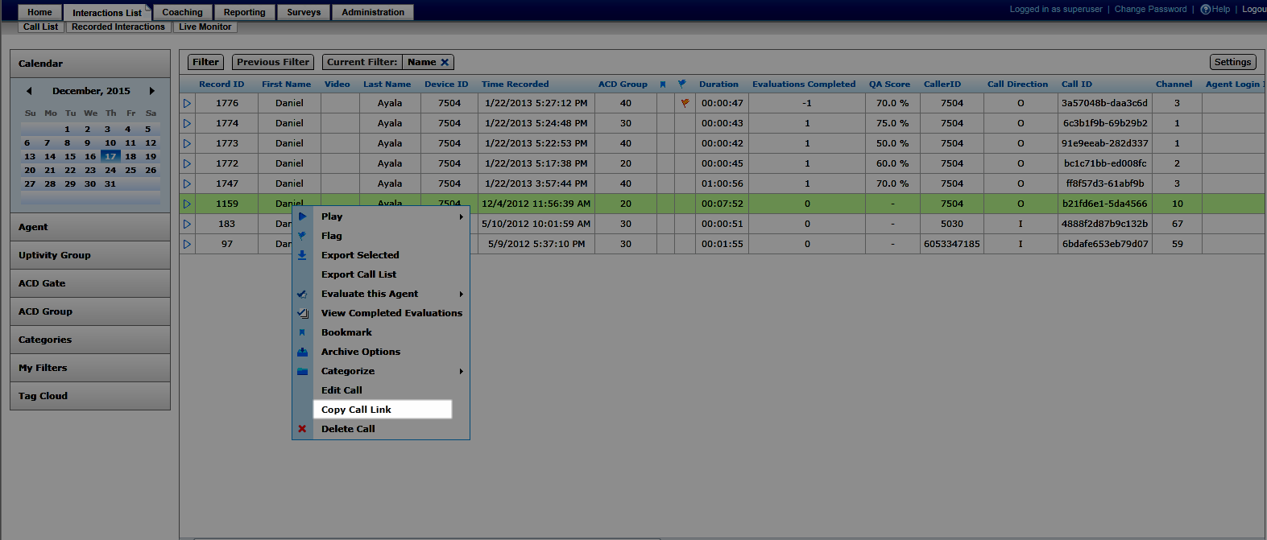This screenshot has height=540, width=1267.
Task: Expand Evaluate this Agent submenu
Action: pos(461,294)
